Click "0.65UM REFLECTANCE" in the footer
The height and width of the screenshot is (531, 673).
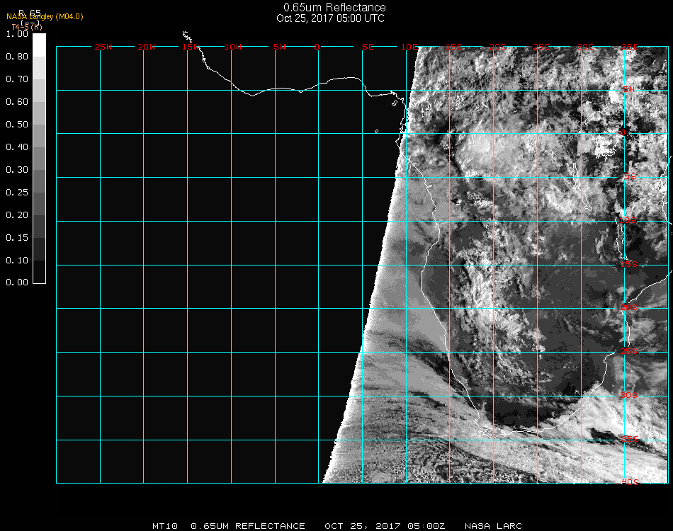(x=248, y=526)
